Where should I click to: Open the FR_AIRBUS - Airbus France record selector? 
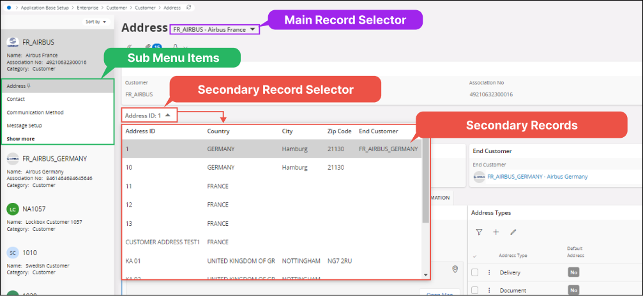pos(214,29)
